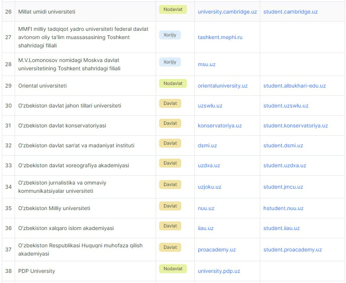The width and height of the screenshot is (346, 283).
Task: Click Nodavlat badge for PDP University
Action: pyautogui.click(x=173, y=269)
